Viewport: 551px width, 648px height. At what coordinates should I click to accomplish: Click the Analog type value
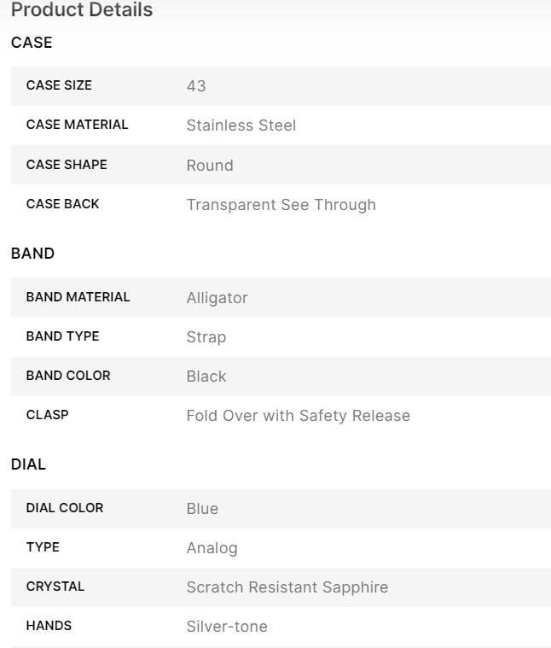[x=212, y=548]
